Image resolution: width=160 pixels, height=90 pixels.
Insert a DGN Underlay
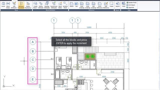pos(87,5)
